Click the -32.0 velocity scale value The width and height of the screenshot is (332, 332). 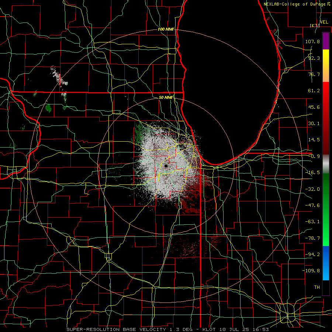312,189
